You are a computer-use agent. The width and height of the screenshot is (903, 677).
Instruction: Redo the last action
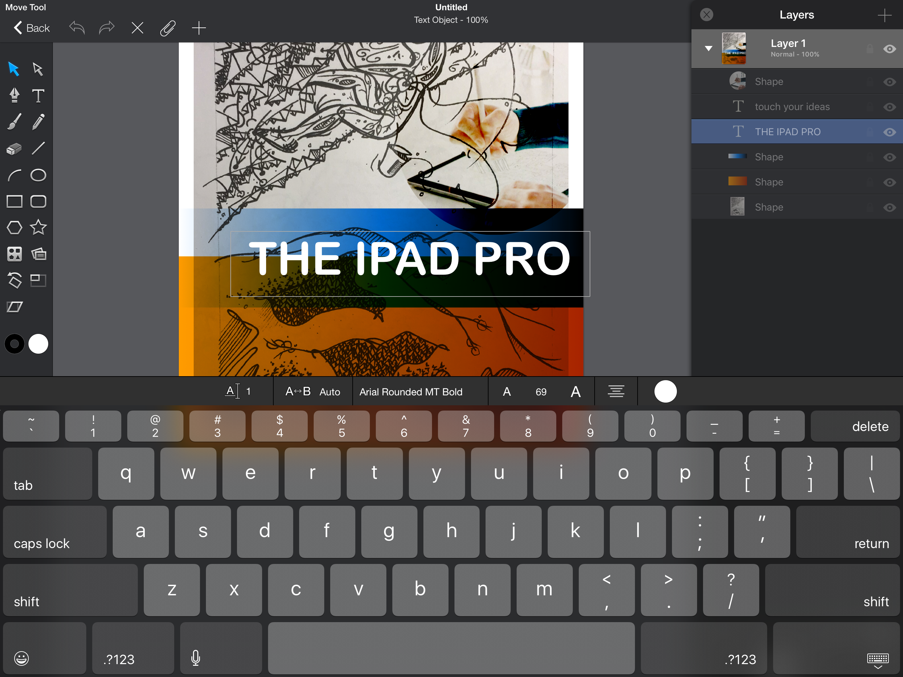[106, 28]
